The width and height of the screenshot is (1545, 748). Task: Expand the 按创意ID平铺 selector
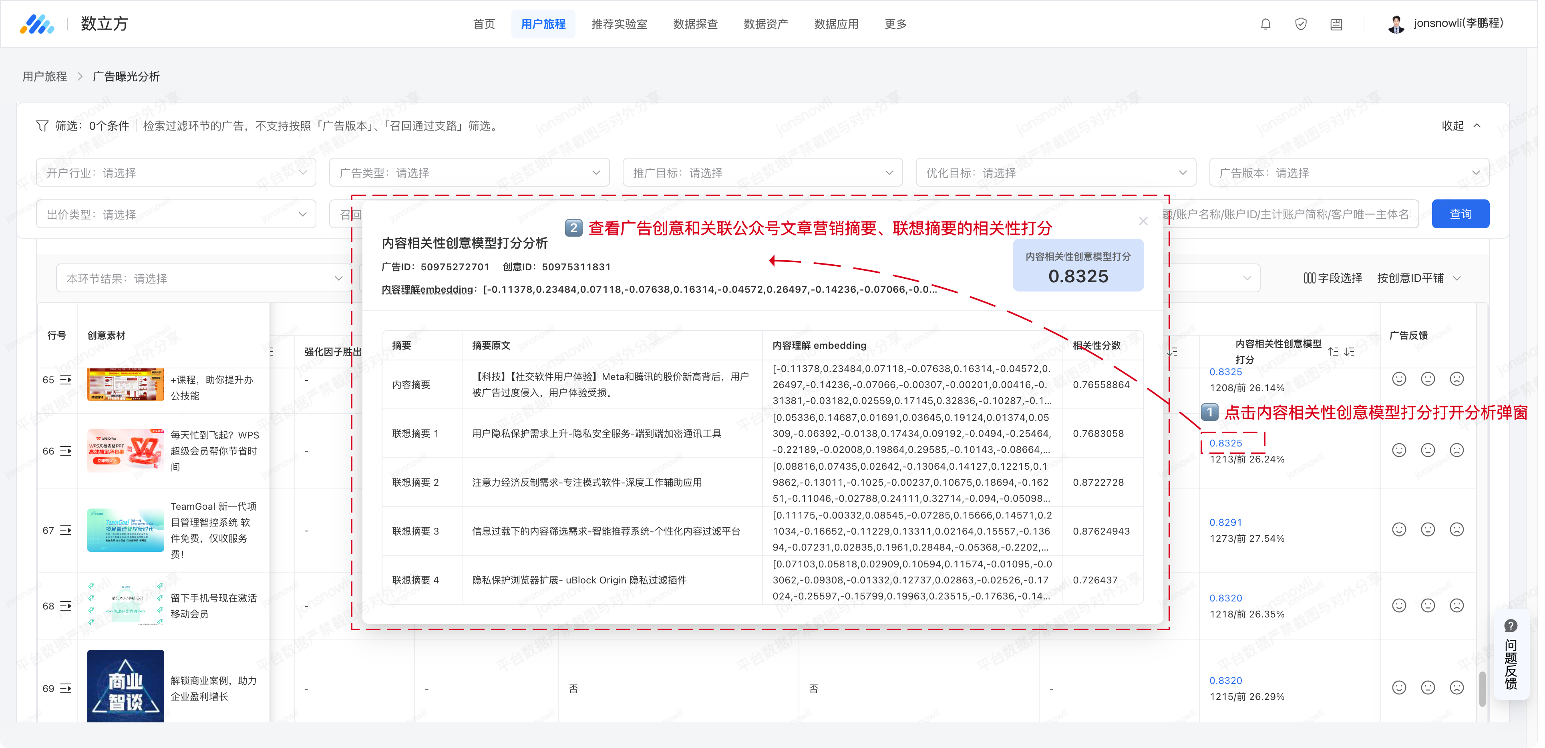(1418, 278)
